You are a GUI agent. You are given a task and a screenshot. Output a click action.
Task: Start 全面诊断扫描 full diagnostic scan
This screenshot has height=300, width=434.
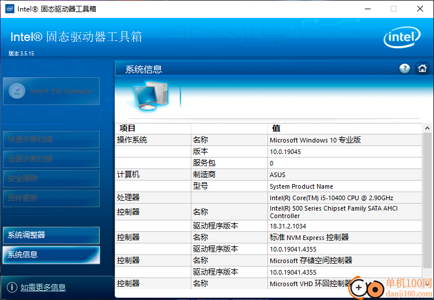pyautogui.click(x=51, y=159)
